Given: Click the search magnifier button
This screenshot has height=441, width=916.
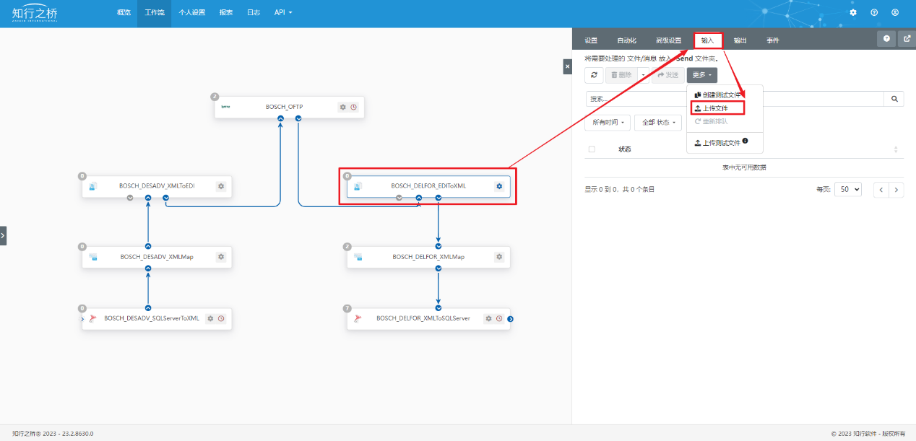Looking at the screenshot, I should [894, 99].
